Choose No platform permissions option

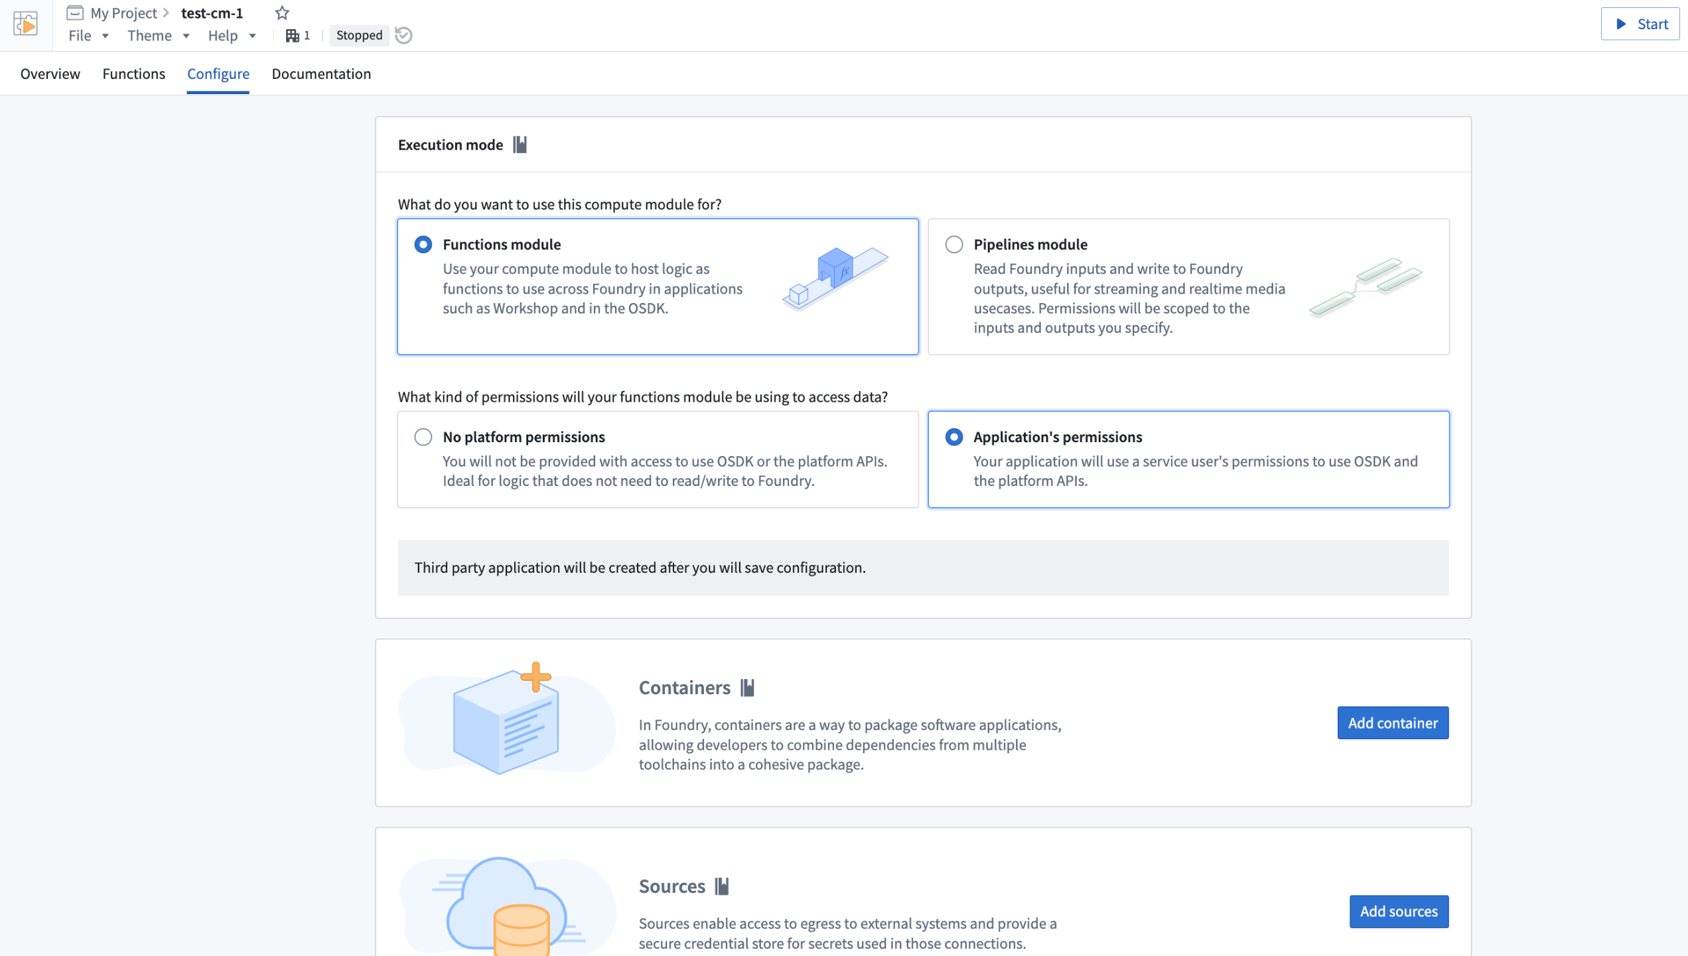(x=423, y=437)
